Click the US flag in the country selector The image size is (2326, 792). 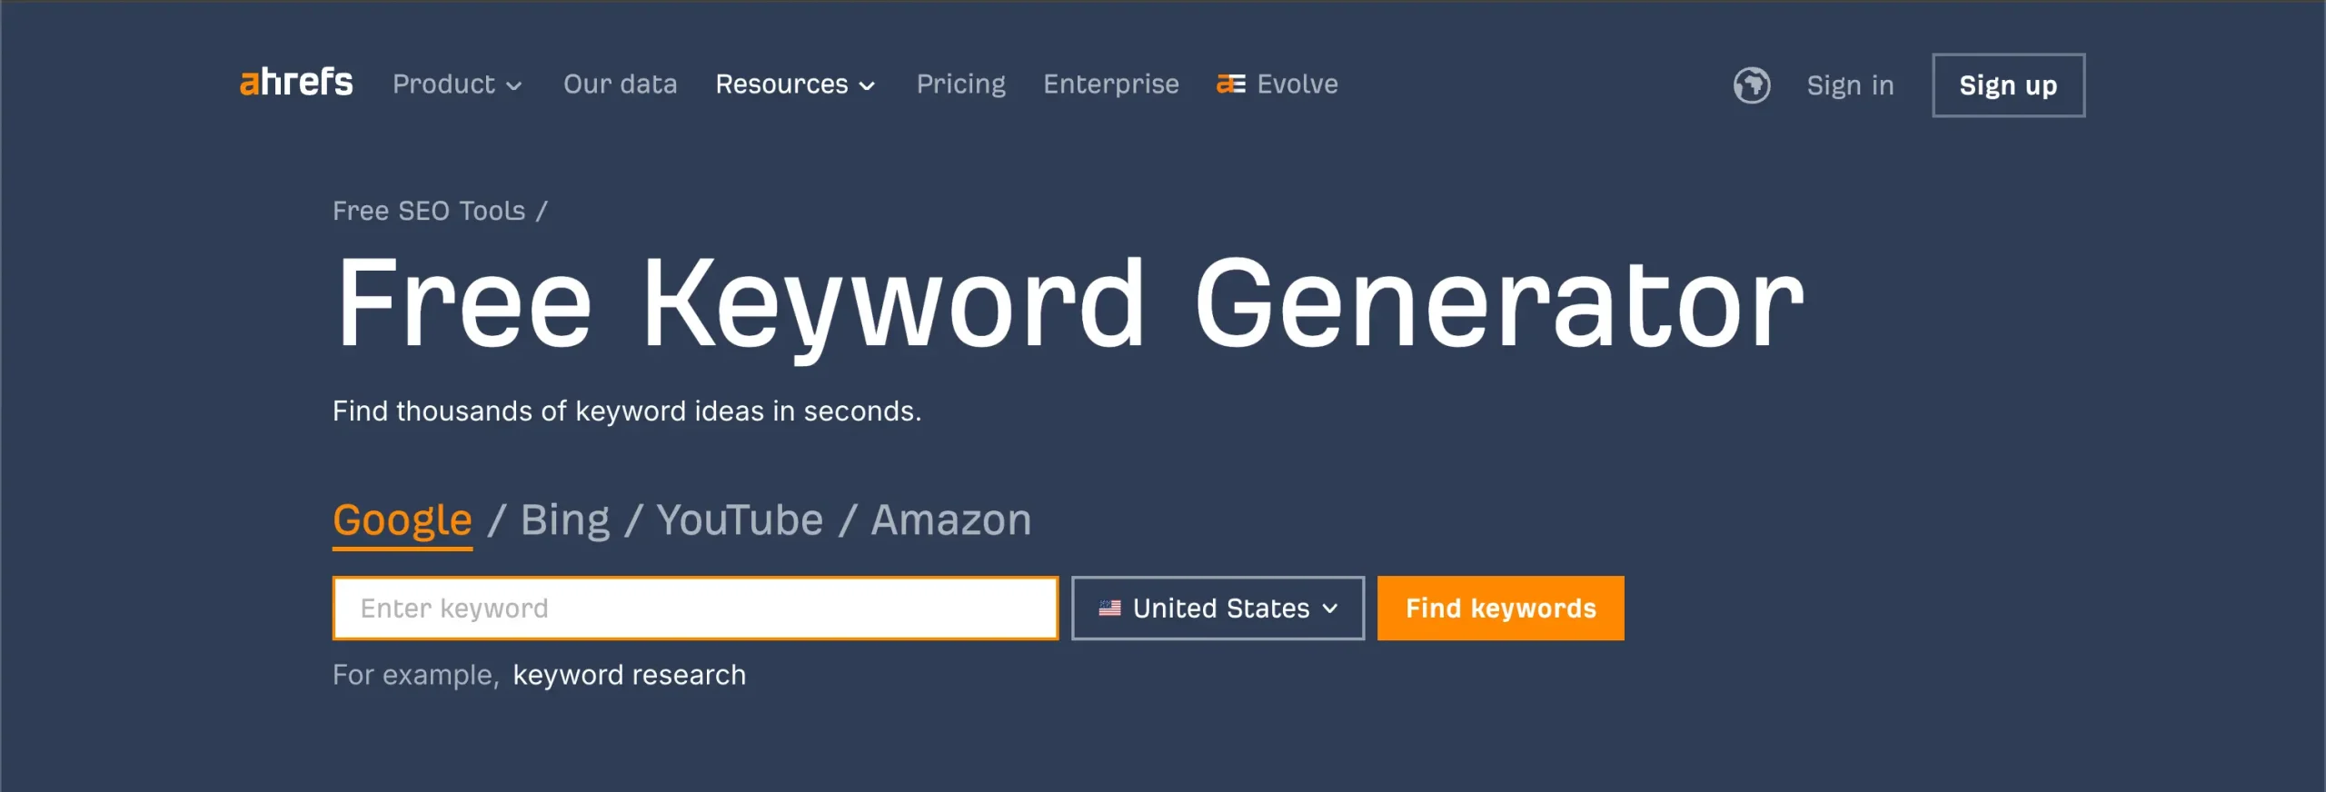click(1110, 608)
